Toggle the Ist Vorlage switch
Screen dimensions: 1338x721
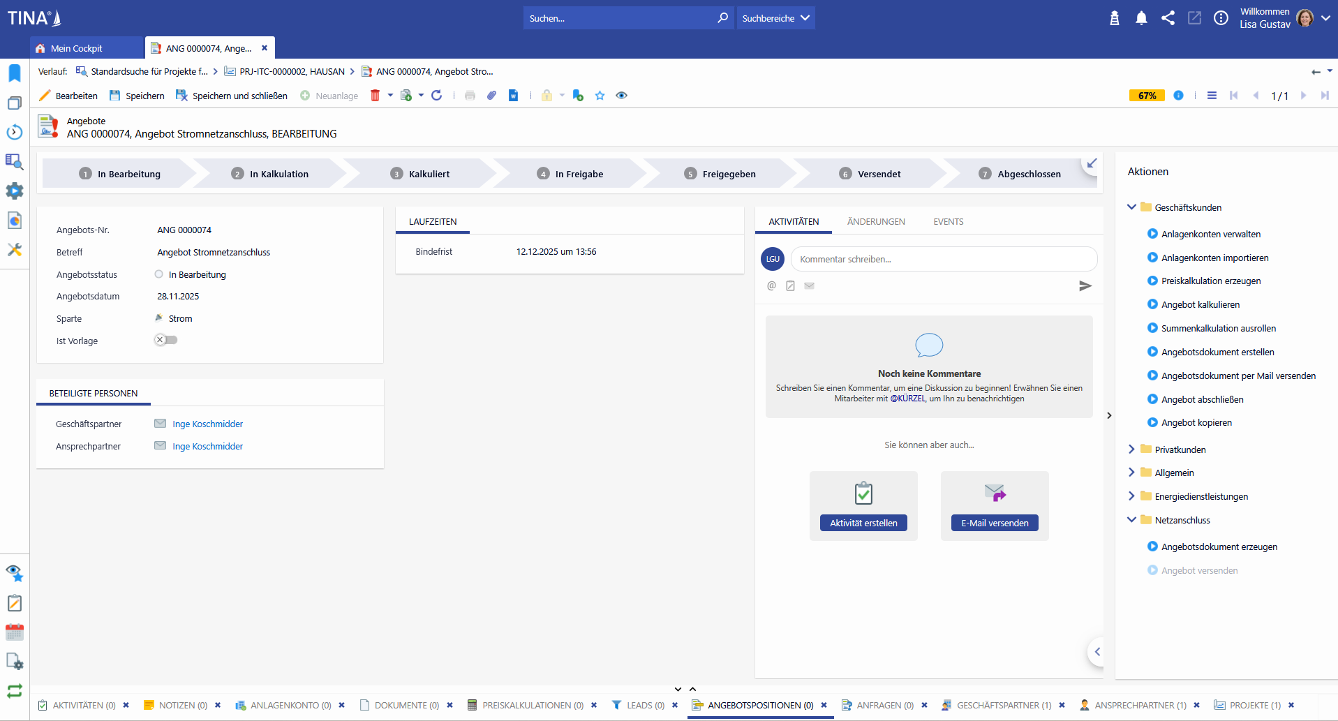(x=166, y=340)
